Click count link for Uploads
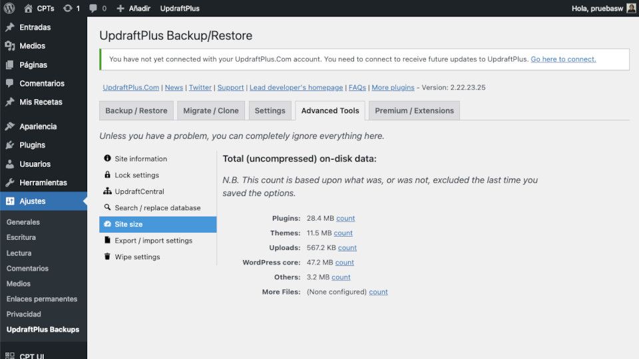 coord(347,247)
